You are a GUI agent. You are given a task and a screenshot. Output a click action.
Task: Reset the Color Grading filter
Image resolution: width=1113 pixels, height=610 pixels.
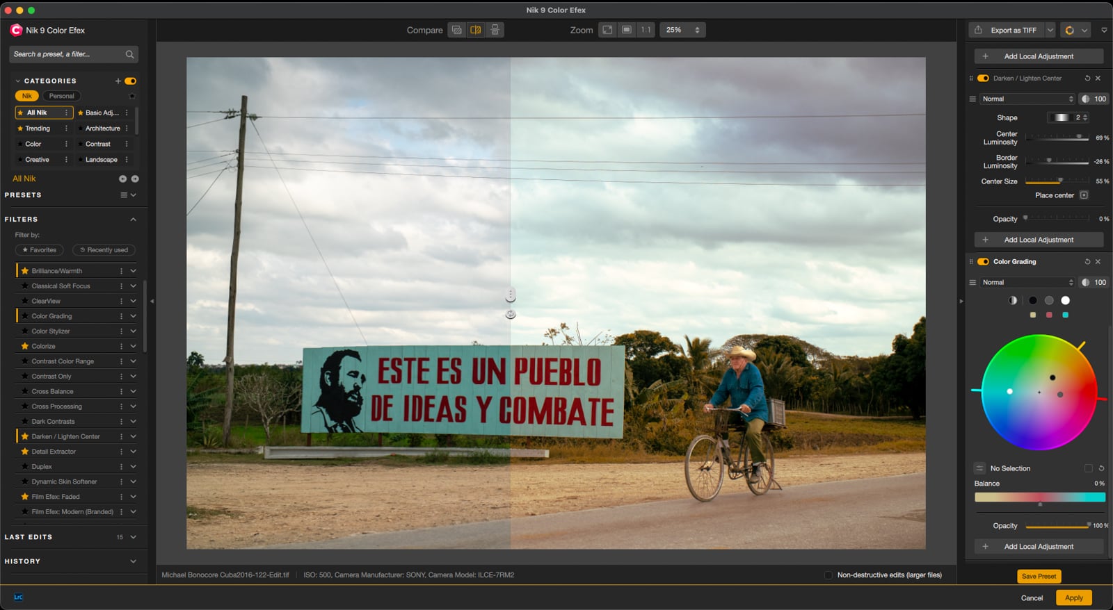tap(1087, 262)
